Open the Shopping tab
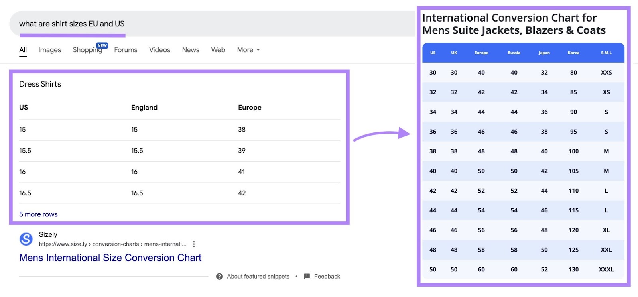 tap(88, 50)
